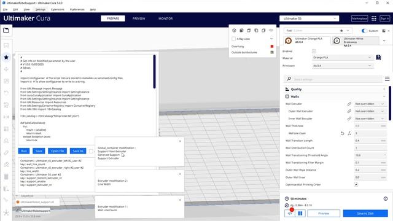This screenshot has width=393, height=221.
Task: Open settings visibility hamburger menu
Action: point(387,79)
